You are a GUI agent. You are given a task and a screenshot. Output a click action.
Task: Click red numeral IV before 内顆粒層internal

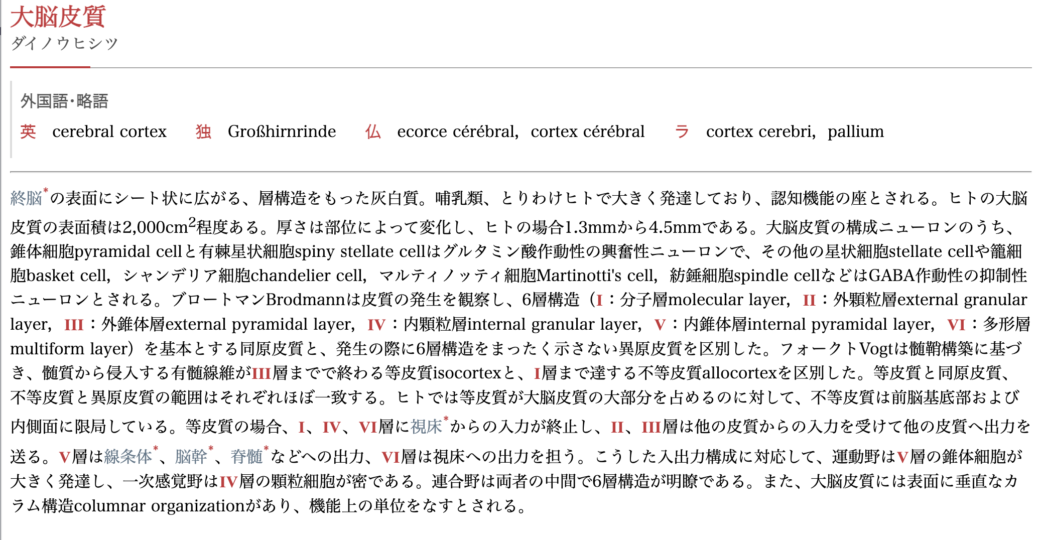pos(376,325)
